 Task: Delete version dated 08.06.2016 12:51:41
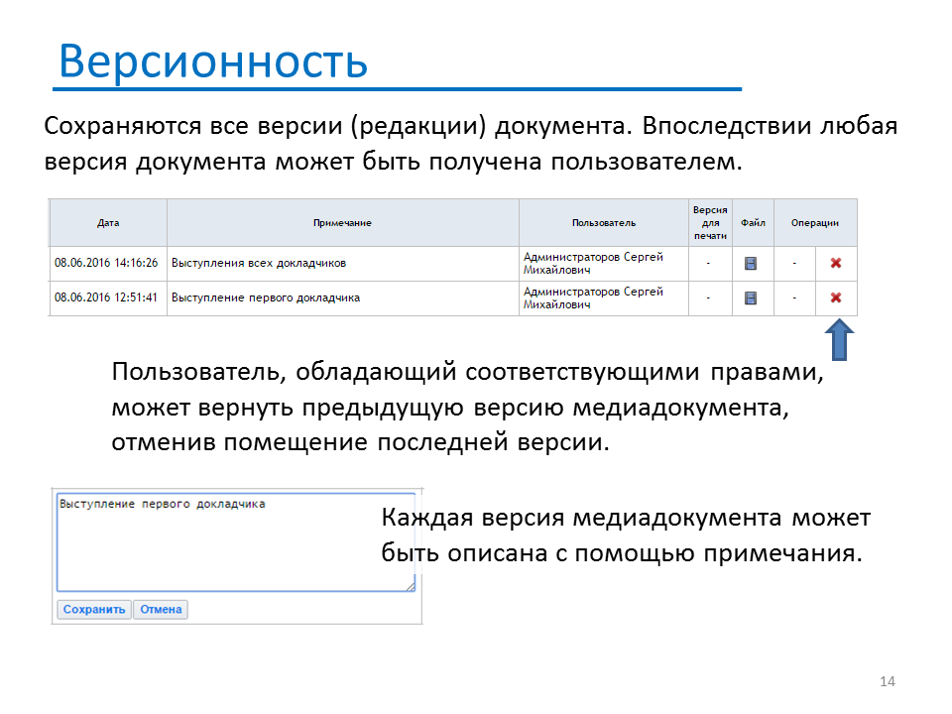click(836, 297)
